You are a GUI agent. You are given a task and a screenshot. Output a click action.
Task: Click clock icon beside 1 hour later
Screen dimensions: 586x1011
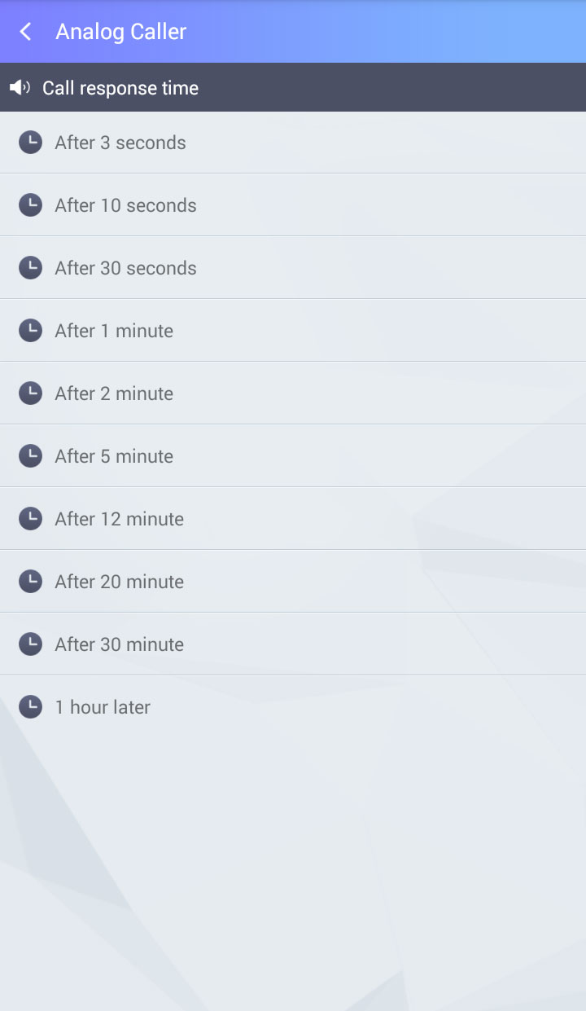coord(30,707)
